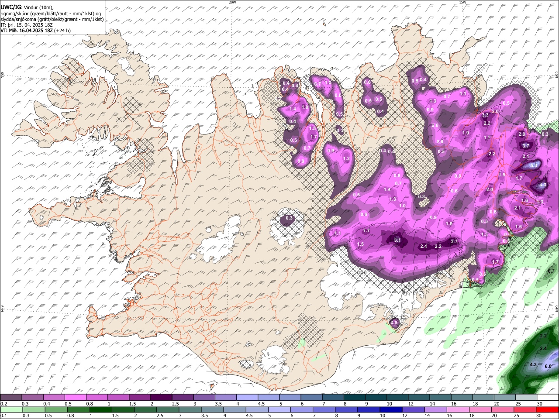Select the pale green 0.1 rain legend swatch

11,410
